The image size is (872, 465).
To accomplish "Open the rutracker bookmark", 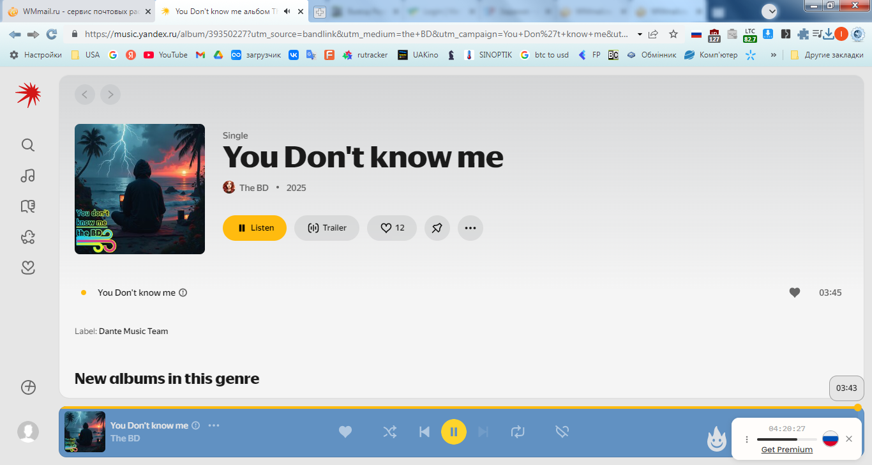I will (365, 55).
